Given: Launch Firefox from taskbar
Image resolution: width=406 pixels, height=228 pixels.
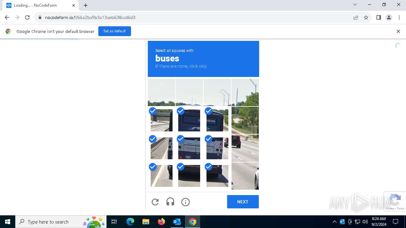Looking at the screenshot, I should (x=161, y=222).
